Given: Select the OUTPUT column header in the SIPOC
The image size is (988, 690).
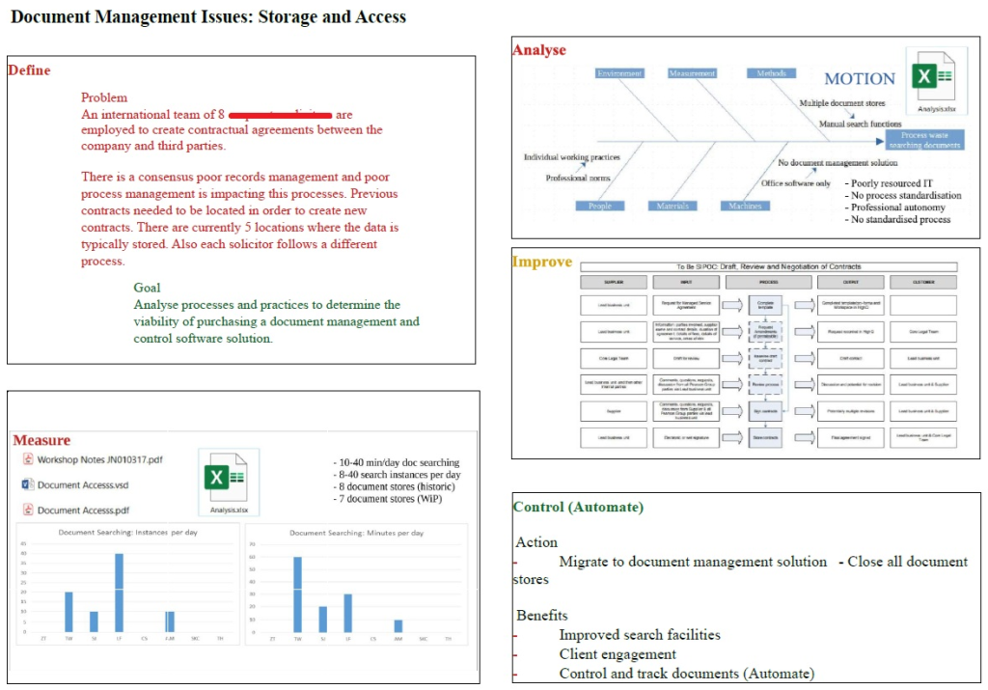Looking at the screenshot, I should (851, 283).
